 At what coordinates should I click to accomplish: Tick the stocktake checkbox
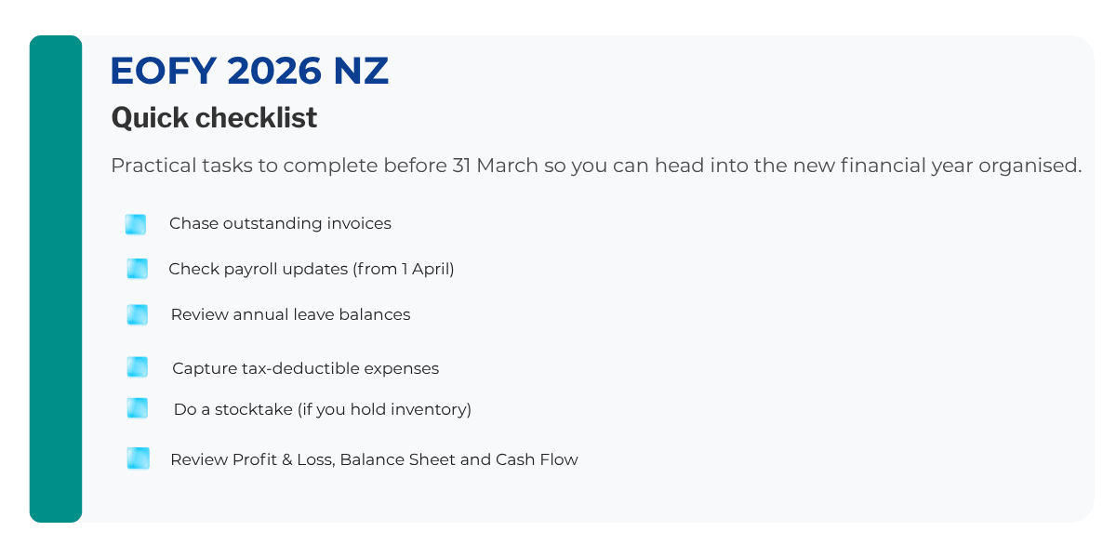pyautogui.click(x=138, y=408)
